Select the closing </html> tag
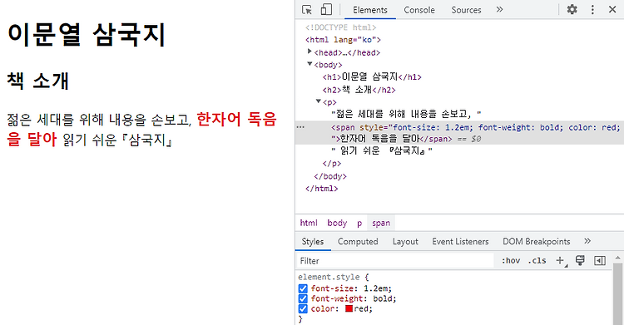 (321, 189)
